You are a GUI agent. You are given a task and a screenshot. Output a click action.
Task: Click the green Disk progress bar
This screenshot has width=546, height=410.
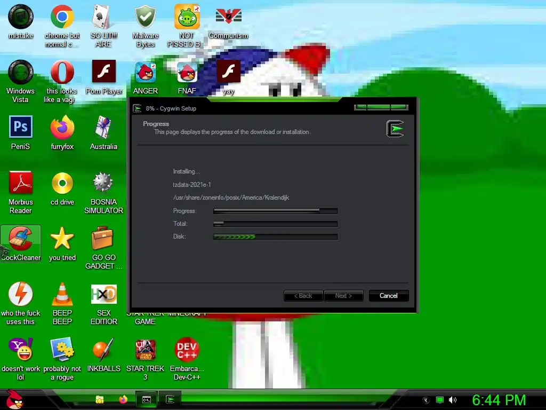(x=275, y=236)
